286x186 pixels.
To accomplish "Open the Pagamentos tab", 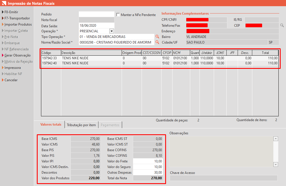I will [x=110, y=125].
